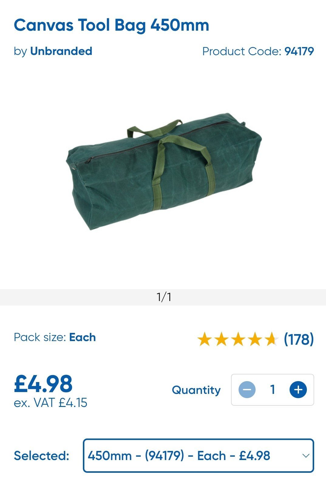Click the £4.98 price
Image resolution: width=326 pixels, height=484 pixels.
coord(43,384)
